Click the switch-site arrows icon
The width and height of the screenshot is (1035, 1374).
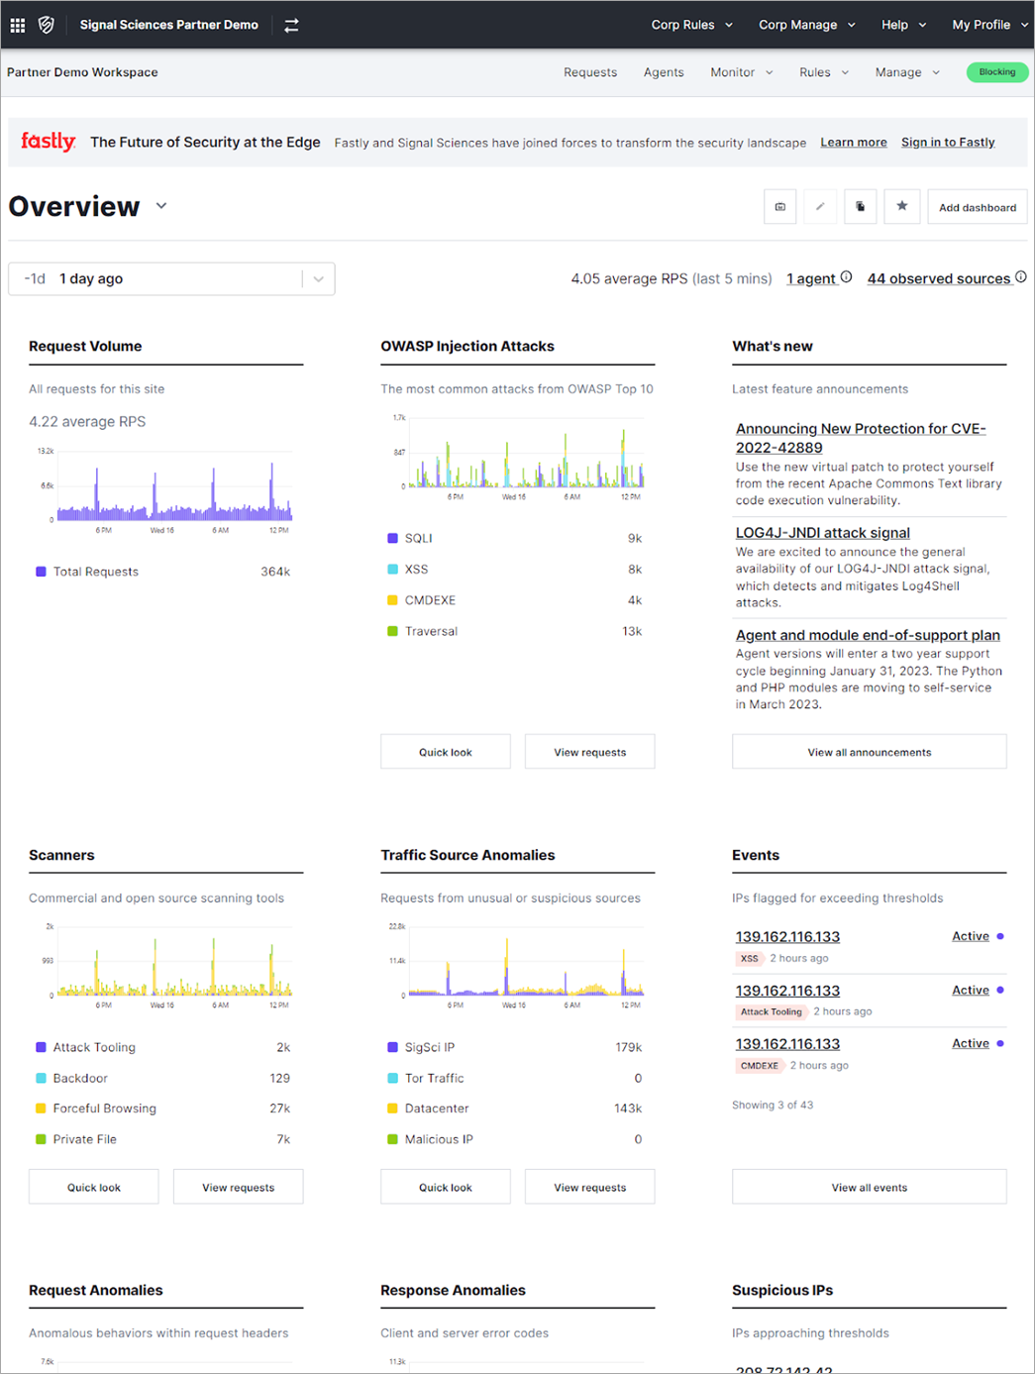coord(291,26)
